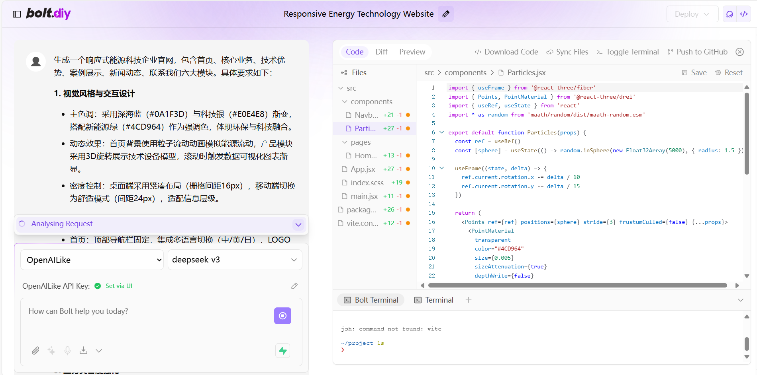This screenshot has width=757, height=375.
Task: Click the paperclip attach file icon
Action: [35, 350]
